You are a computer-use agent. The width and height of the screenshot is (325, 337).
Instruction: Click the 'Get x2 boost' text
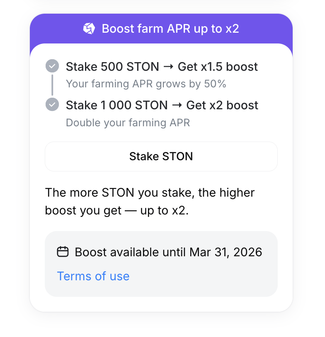pyautogui.click(x=223, y=105)
